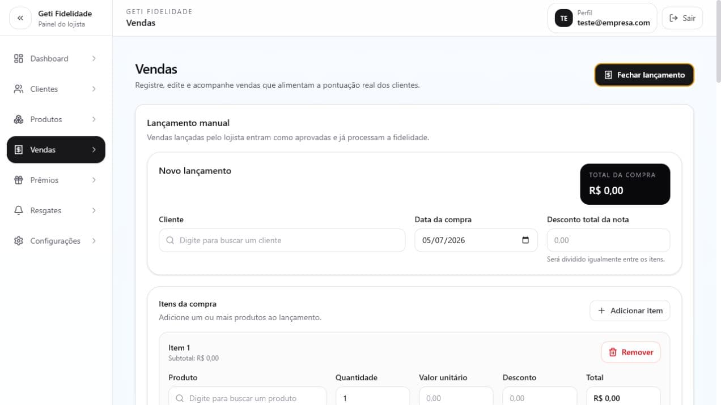Expand the Dashboard chevron
The width and height of the screenshot is (721, 405).
[94, 58]
